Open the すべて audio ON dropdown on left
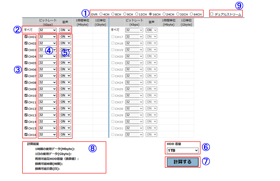Image resolution: width=280 pixels, height=181 pixels. [65, 30]
